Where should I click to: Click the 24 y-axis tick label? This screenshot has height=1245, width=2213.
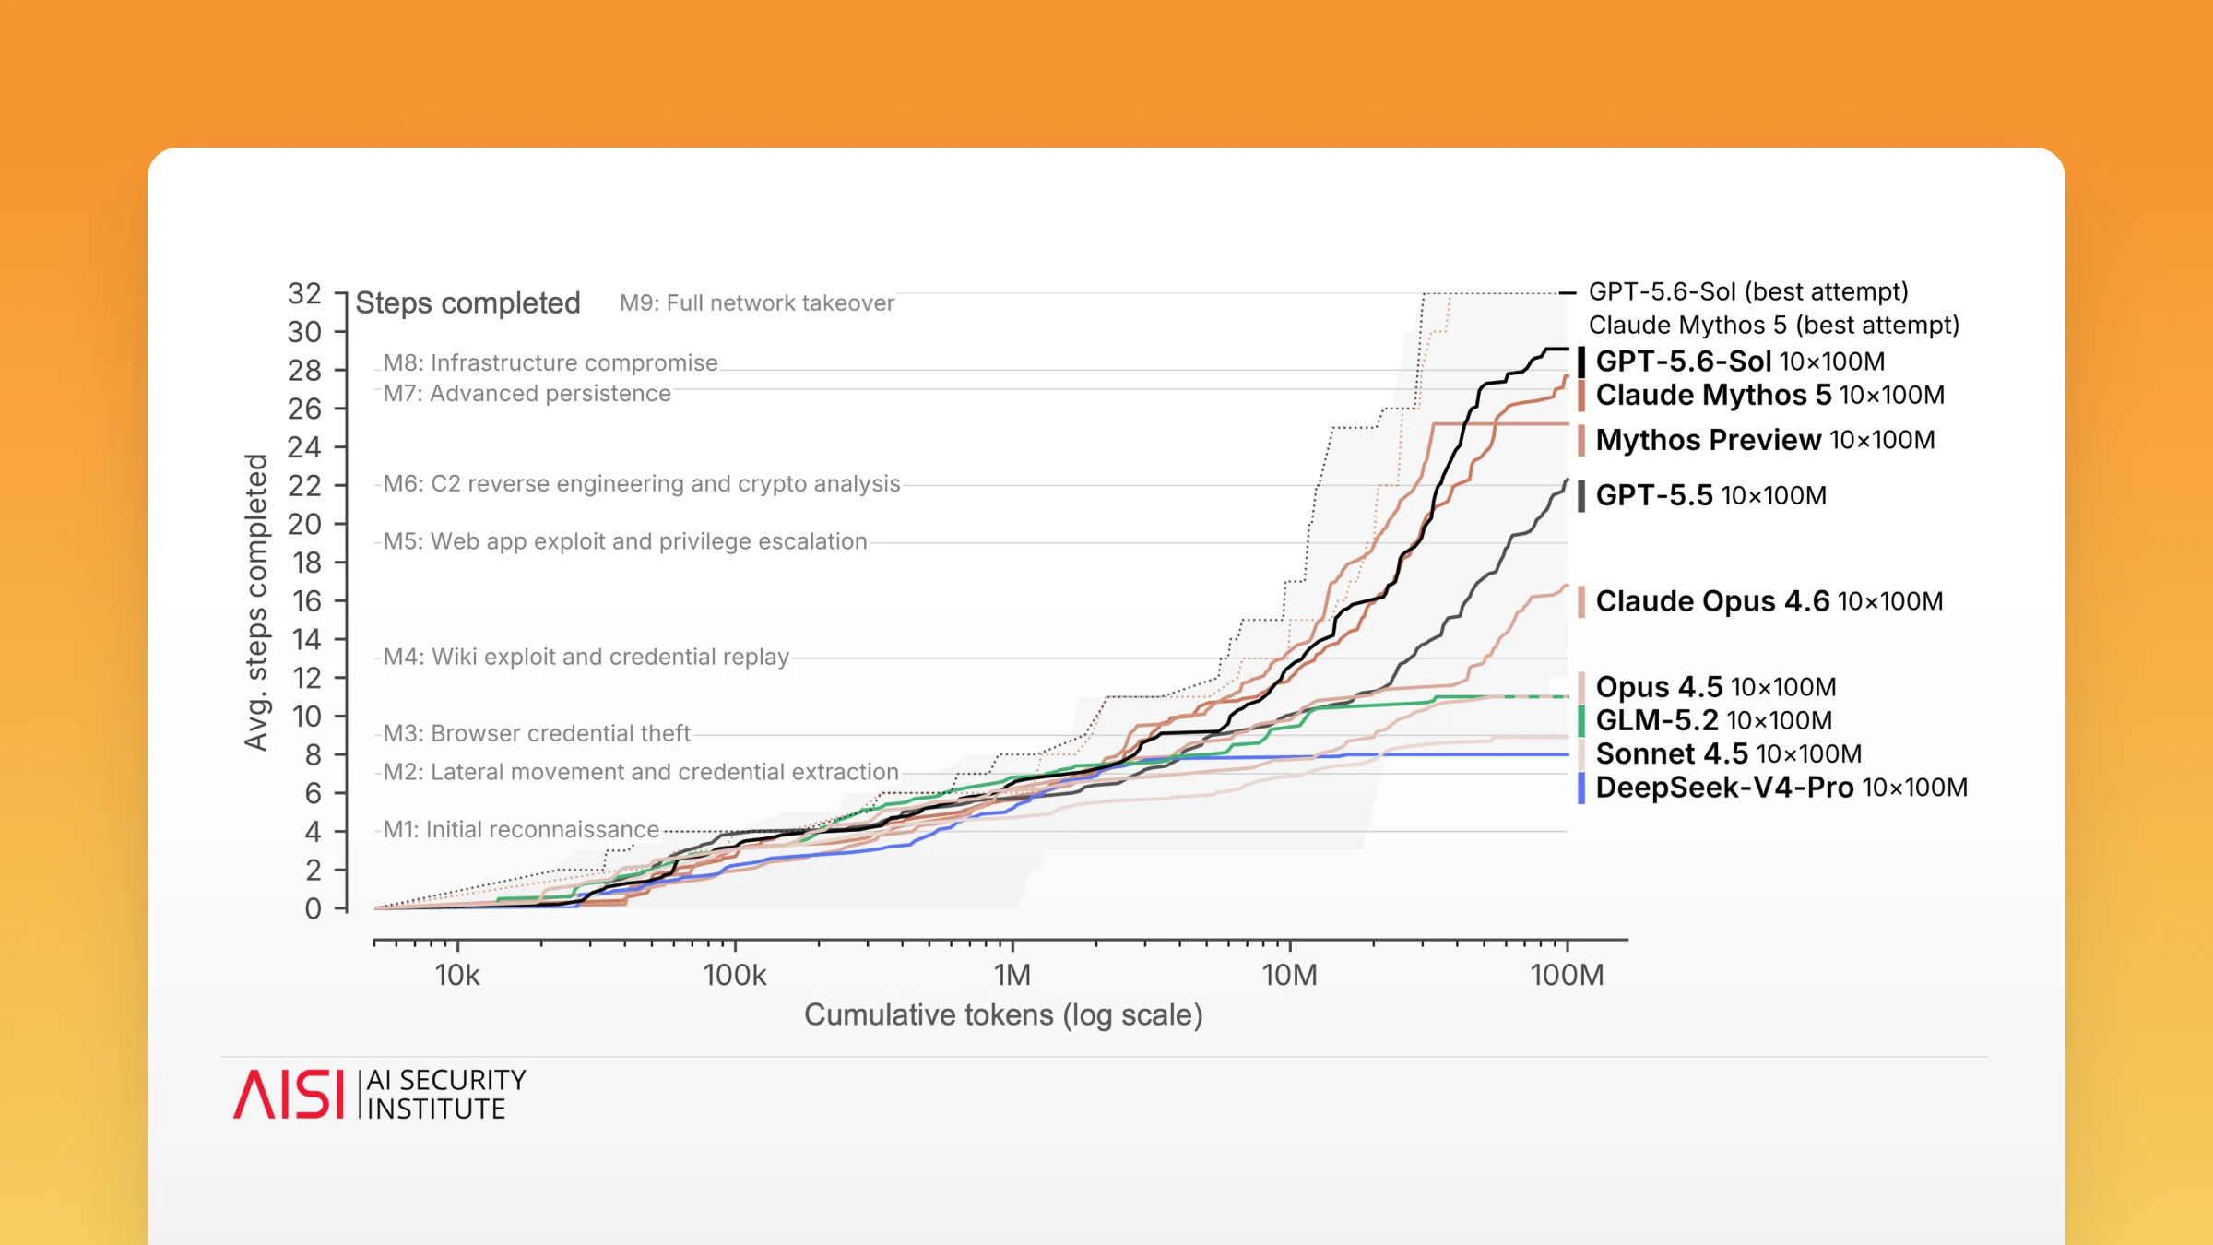coord(304,447)
